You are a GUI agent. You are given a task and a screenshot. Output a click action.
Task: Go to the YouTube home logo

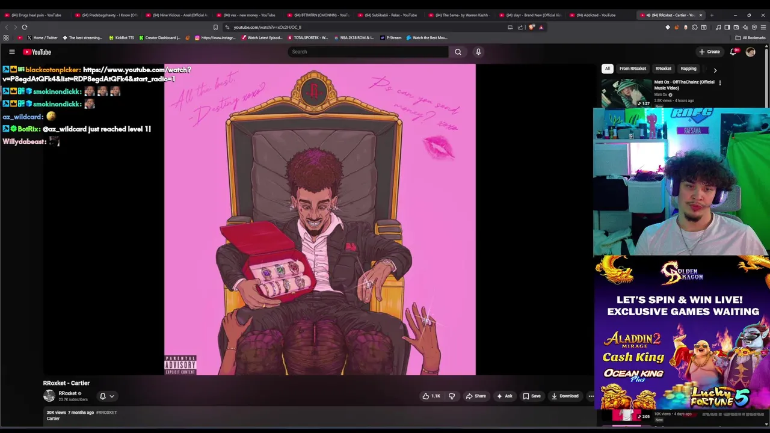click(37, 52)
